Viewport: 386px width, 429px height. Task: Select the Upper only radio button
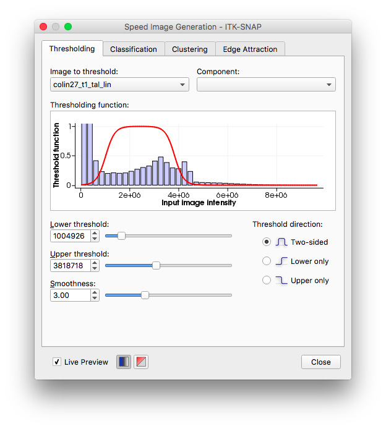[x=267, y=280]
